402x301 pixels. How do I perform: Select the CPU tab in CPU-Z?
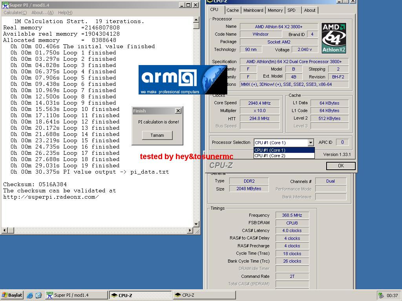(x=214, y=9)
